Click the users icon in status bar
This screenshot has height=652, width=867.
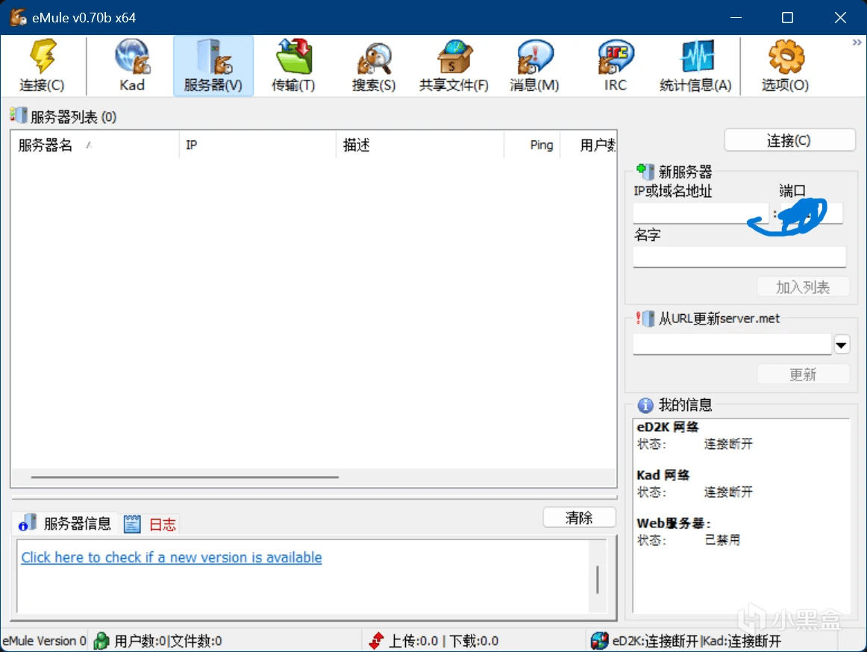[x=101, y=641]
